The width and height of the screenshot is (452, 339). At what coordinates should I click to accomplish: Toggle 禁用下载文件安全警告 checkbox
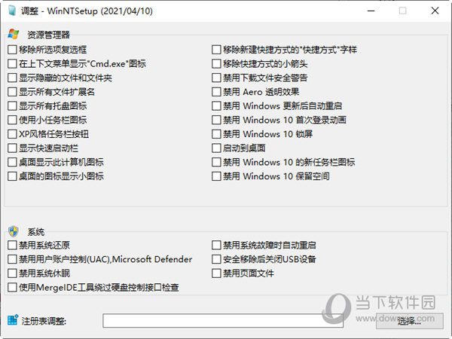click(x=216, y=78)
